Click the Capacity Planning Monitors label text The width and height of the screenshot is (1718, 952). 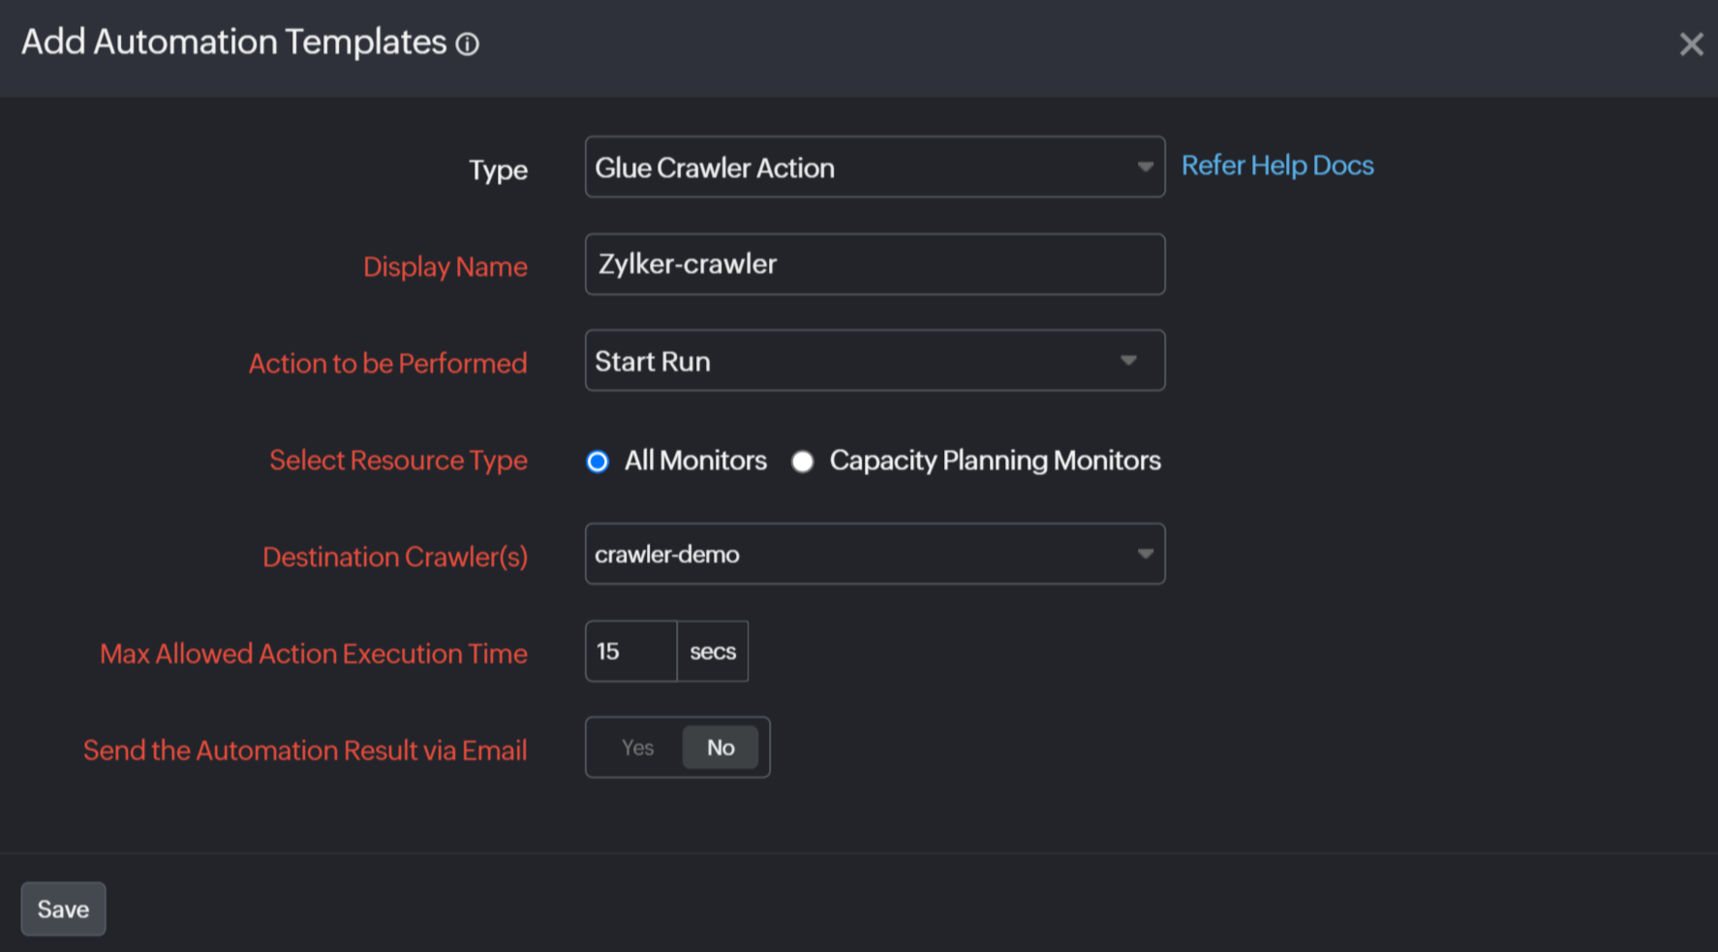pyautogui.click(x=995, y=461)
